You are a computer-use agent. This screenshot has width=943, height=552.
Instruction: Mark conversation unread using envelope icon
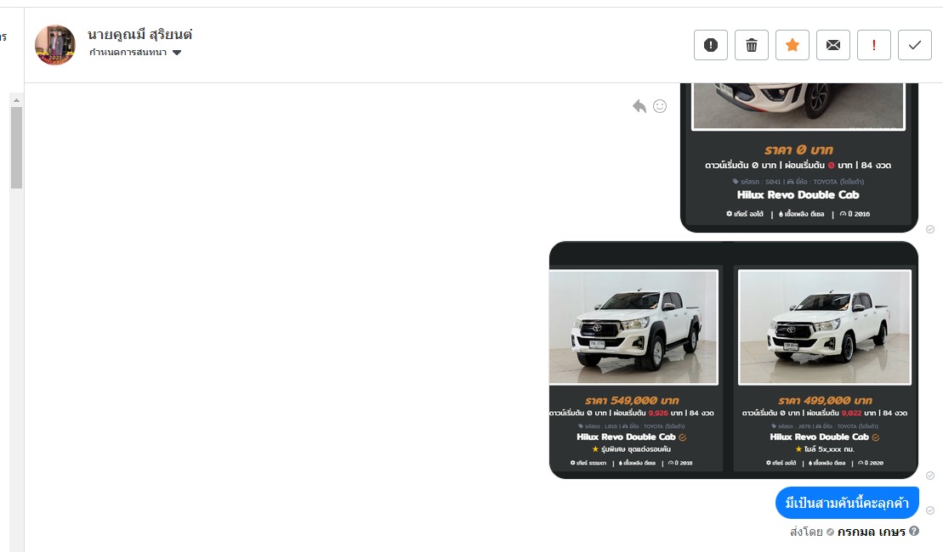(x=833, y=45)
